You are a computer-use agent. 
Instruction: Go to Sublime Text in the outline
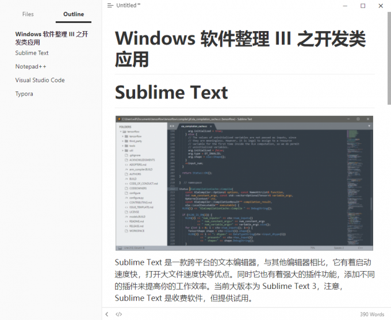click(32, 53)
